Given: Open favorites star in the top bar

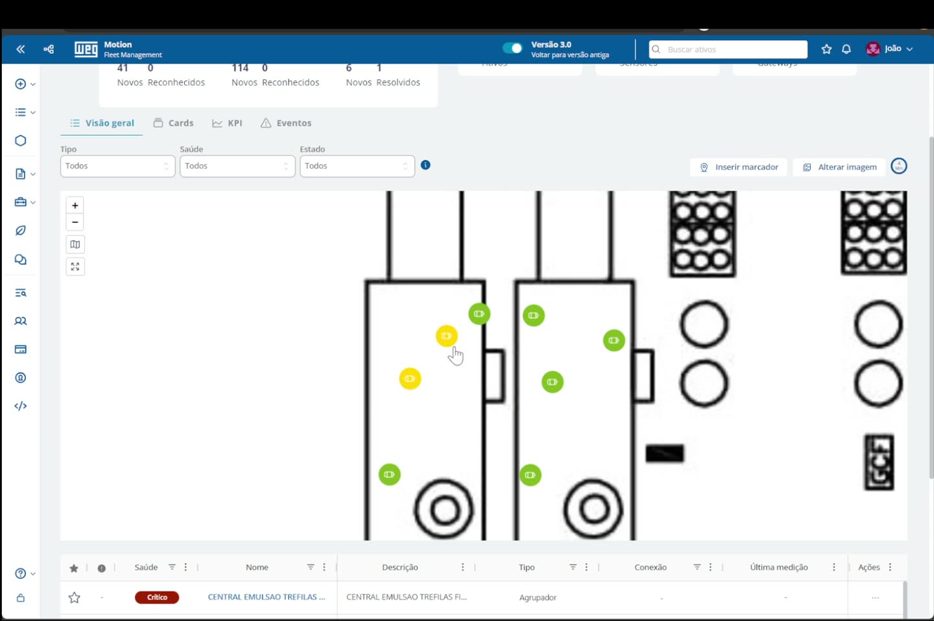Looking at the screenshot, I should pyautogui.click(x=826, y=49).
